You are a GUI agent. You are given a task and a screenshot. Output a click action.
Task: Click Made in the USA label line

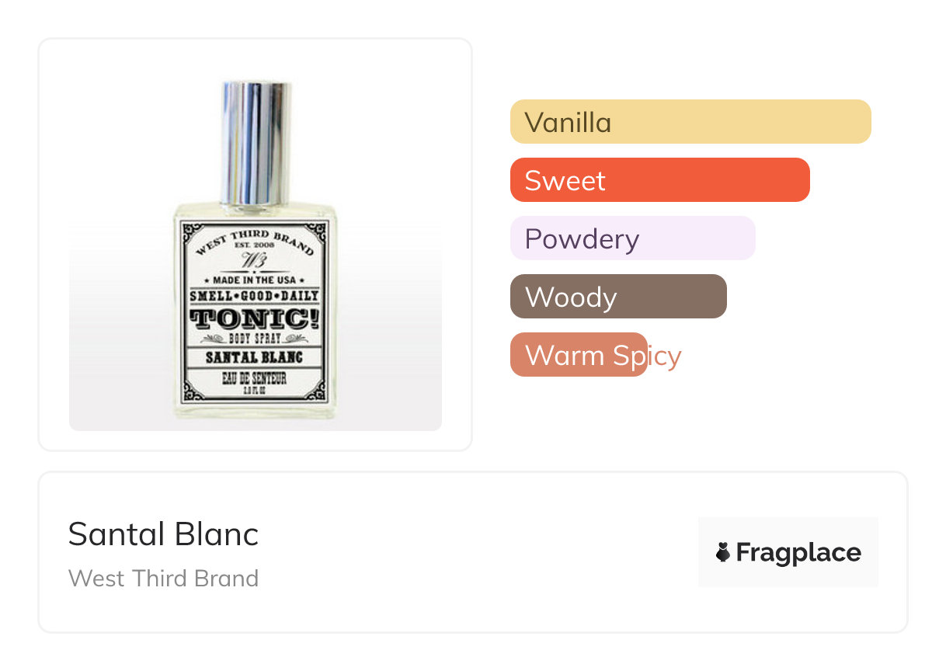[255, 280]
